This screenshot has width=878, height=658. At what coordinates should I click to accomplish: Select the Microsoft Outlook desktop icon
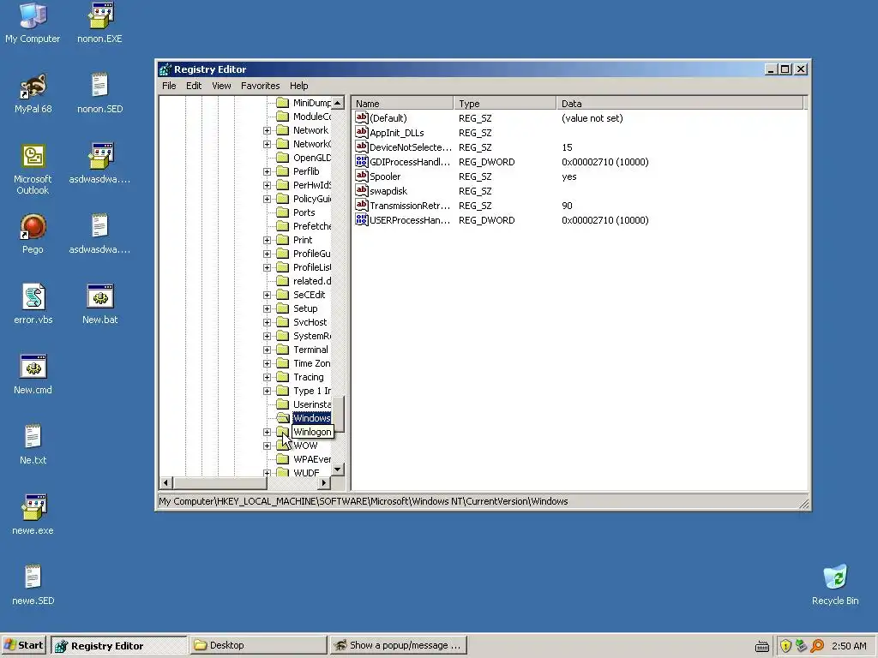point(33,158)
